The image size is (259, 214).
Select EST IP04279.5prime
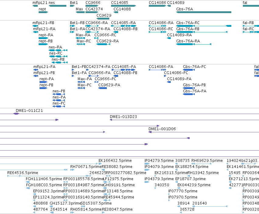[159, 161]
